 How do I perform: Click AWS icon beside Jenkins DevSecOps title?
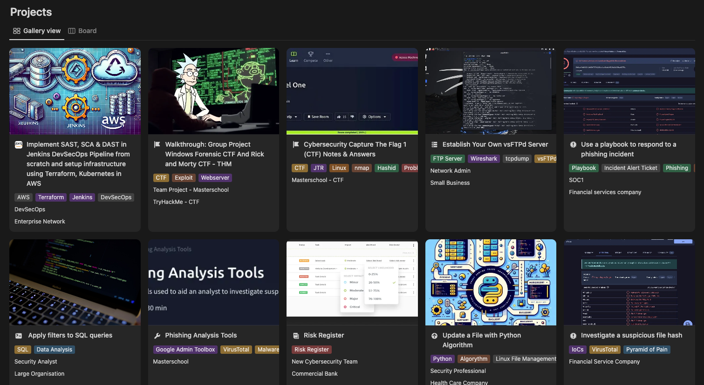[19, 144]
